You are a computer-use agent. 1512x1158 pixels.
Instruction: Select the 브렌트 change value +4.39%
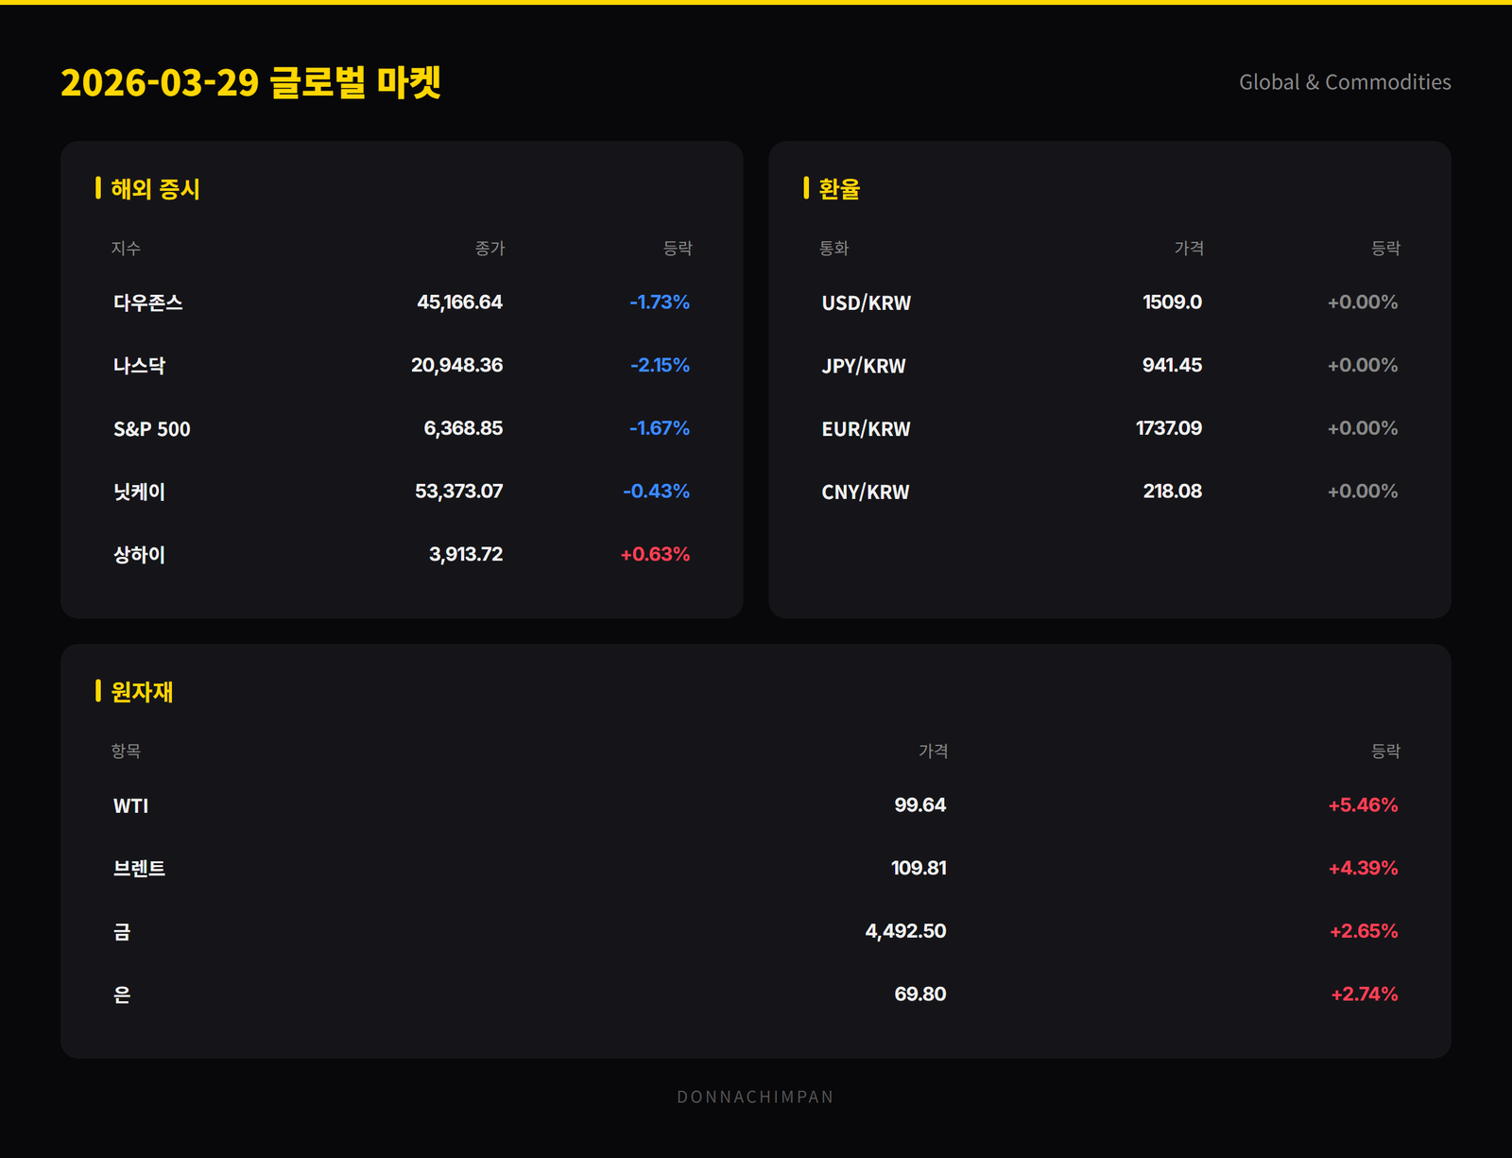pyautogui.click(x=1361, y=868)
